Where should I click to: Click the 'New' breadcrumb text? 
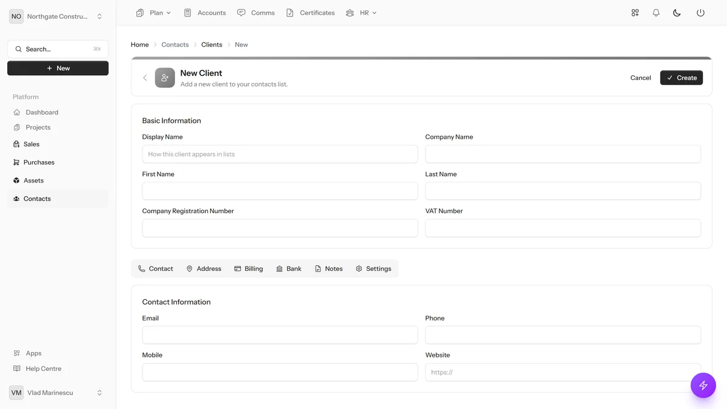click(241, 45)
